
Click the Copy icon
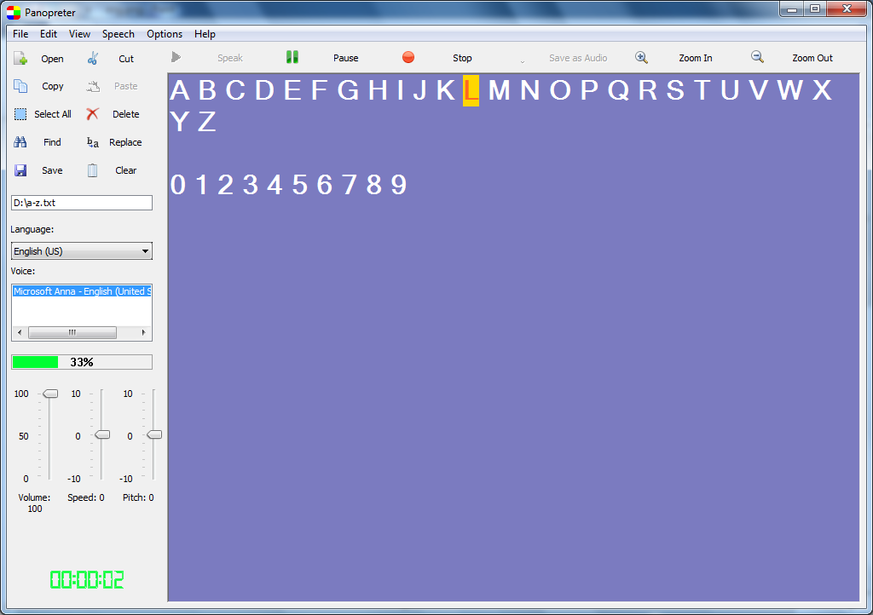pyautogui.click(x=21, y=86)
